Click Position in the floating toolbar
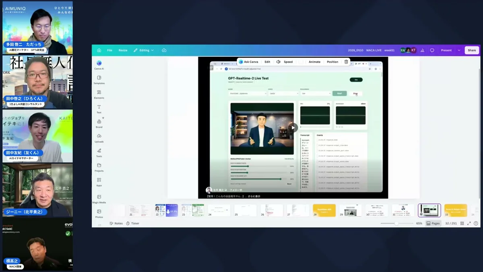Viewport: 483px width, 272px height. click(332, 62)
